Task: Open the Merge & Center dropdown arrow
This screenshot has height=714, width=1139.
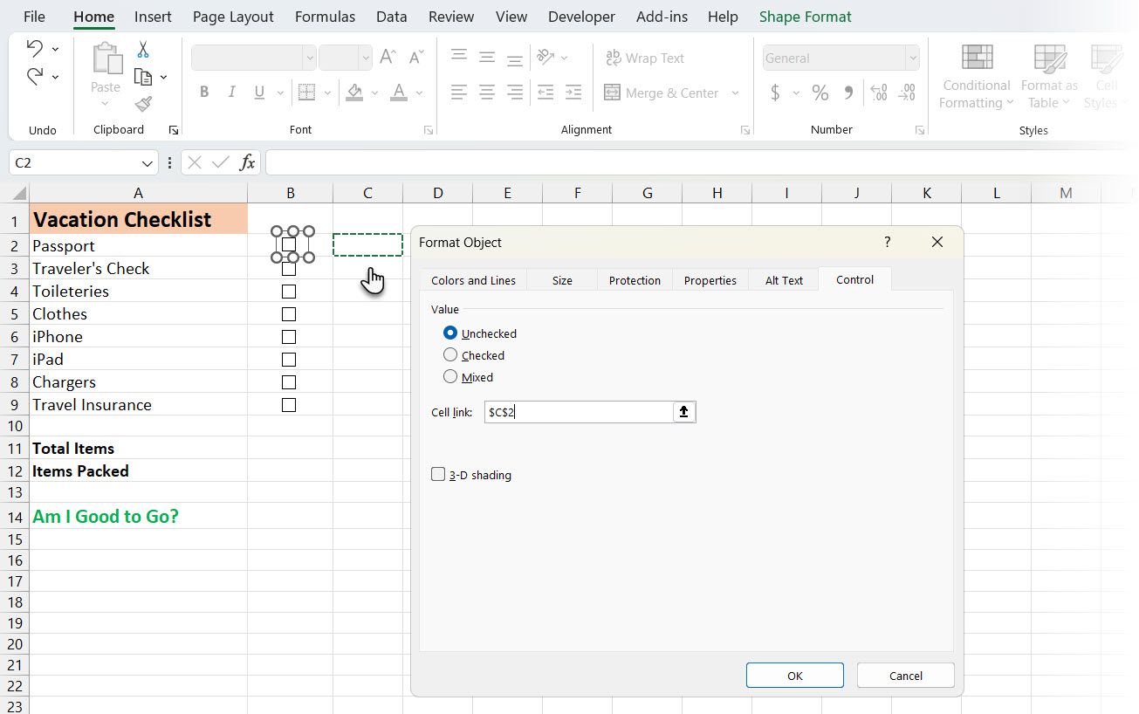Action: point(735,93)
